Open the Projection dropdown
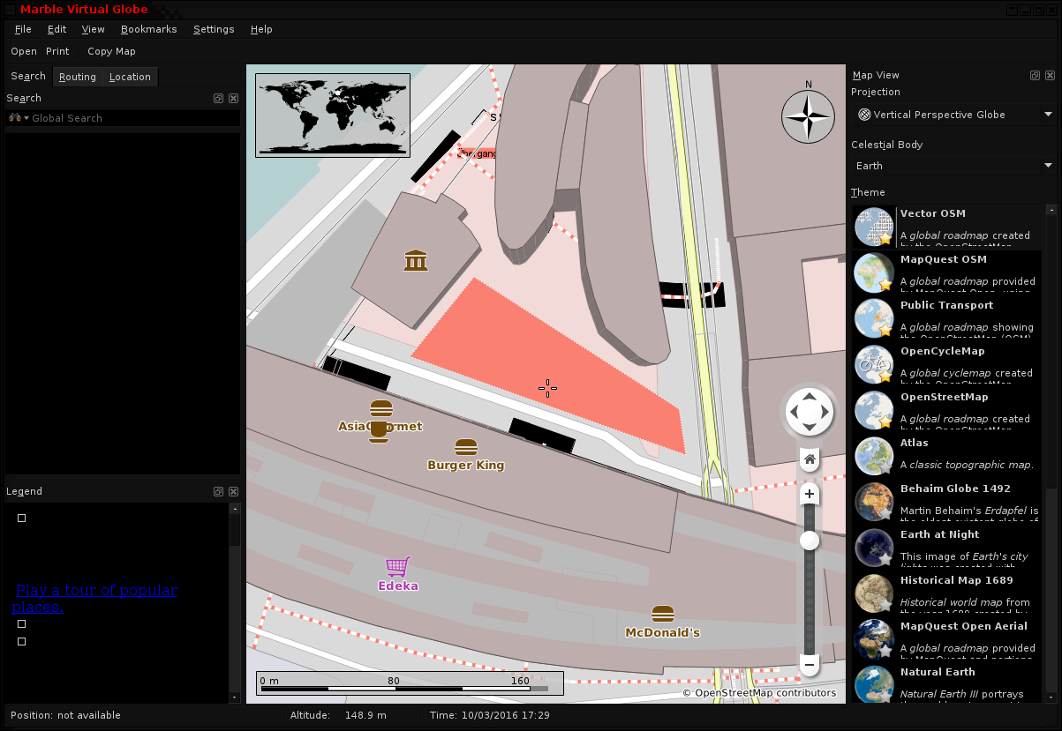 coord(953,115)
